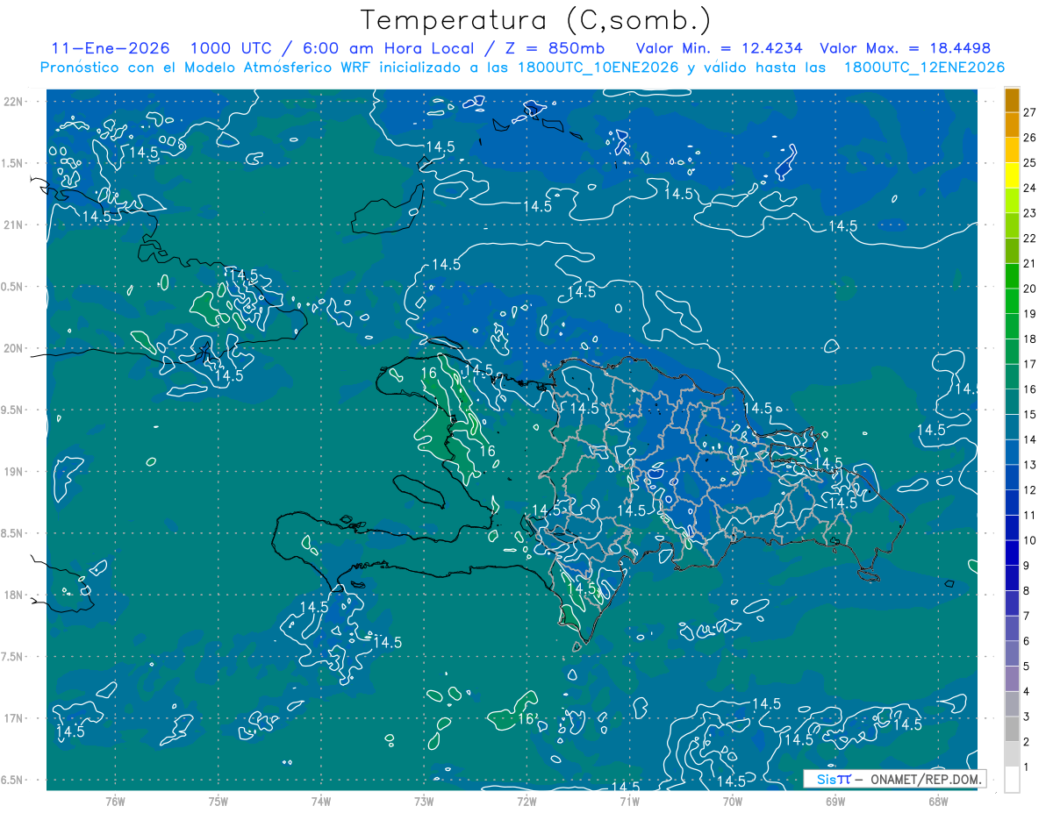Click the '72W' longitude label
Screen dimensions: 1053x813
click(526, 801)
